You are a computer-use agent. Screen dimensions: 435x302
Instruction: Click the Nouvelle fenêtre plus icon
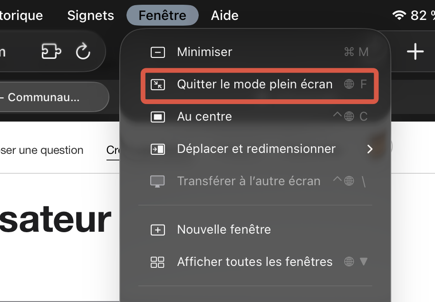[x=157, y=230]
